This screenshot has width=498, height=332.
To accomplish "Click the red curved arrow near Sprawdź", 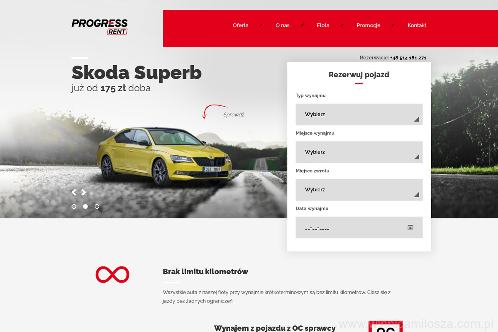I will 214,111.
